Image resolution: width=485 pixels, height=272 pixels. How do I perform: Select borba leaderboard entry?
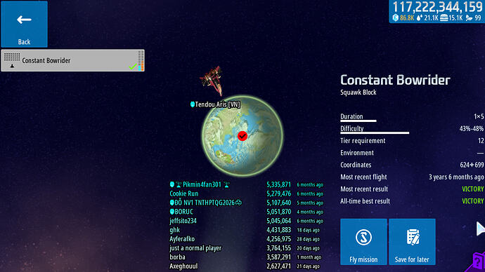tap(246, 257)
